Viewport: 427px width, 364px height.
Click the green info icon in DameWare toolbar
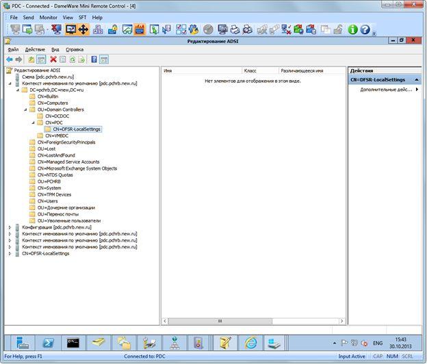pos(352,29)
